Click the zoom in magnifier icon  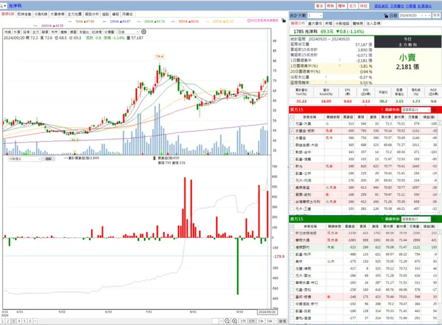pyautogui.click(x=235, y=321)
